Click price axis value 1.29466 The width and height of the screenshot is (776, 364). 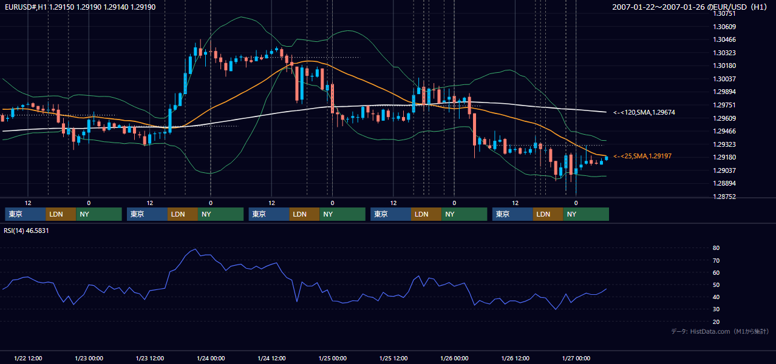(x=725, y=131)
